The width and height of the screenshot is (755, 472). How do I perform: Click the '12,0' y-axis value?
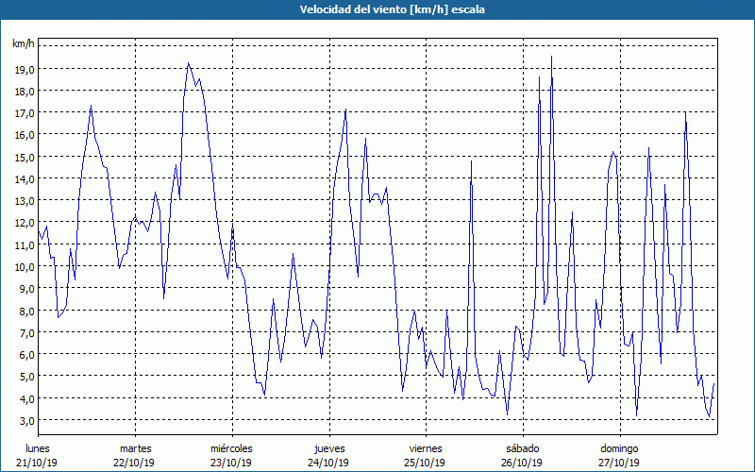tap(25, 223)
